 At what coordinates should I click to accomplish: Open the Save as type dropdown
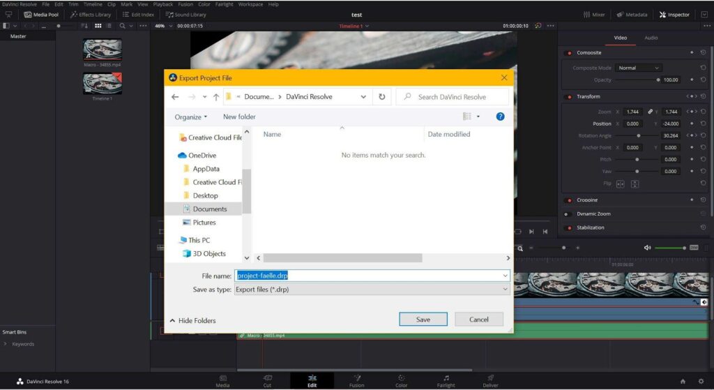click(x=372, y=290)
